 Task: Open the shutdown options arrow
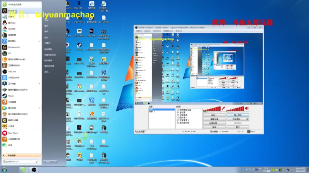(56, 161)
